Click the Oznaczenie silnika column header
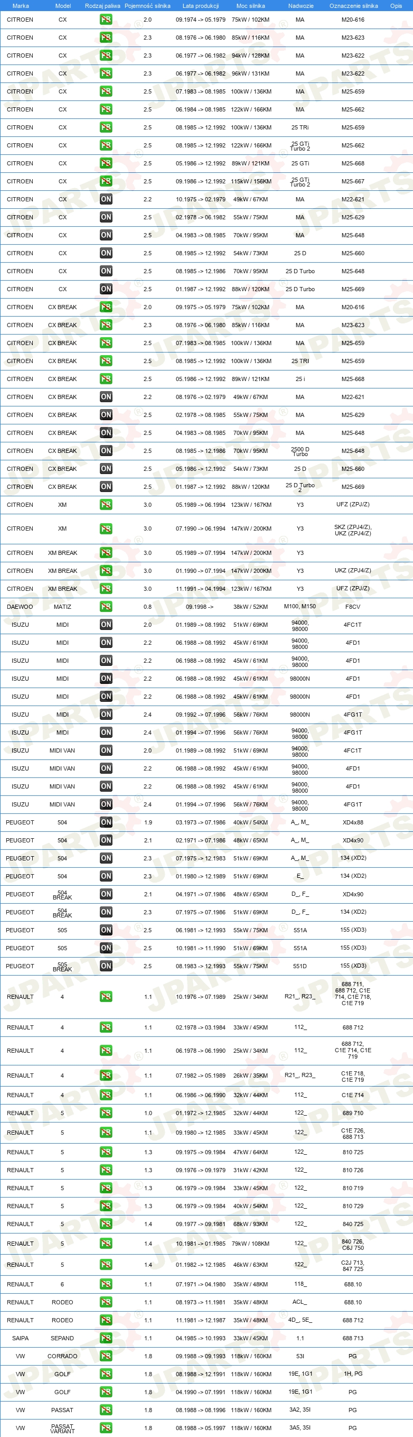 [353, 6]
